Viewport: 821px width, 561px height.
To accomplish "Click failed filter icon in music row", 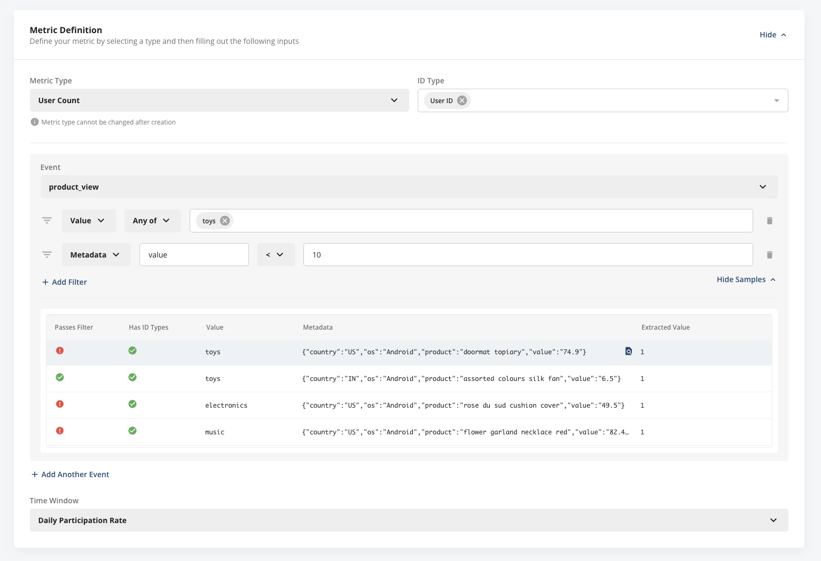I will click(60, 431).
